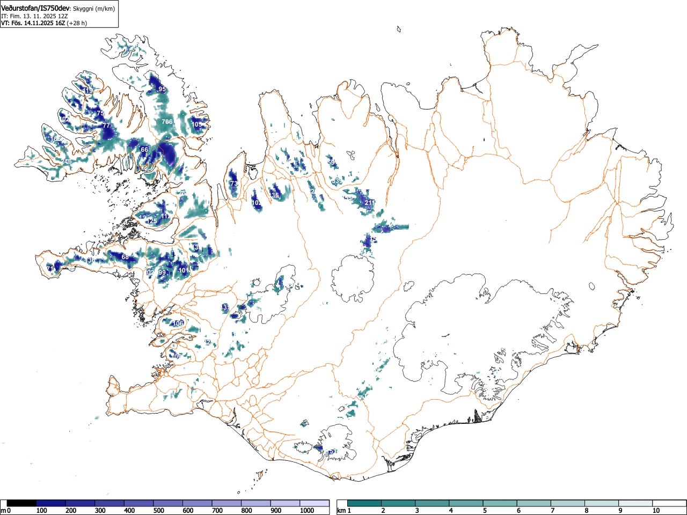Viewport: 687px width, 515px height.
Task: Click the 95 visibility value on the map
Action: point(162,89)
